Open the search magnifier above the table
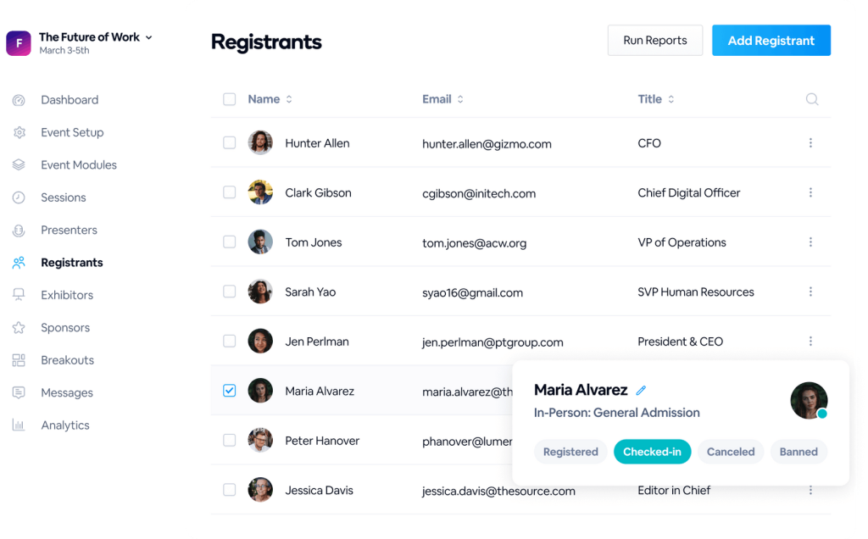 coord(811,99)
